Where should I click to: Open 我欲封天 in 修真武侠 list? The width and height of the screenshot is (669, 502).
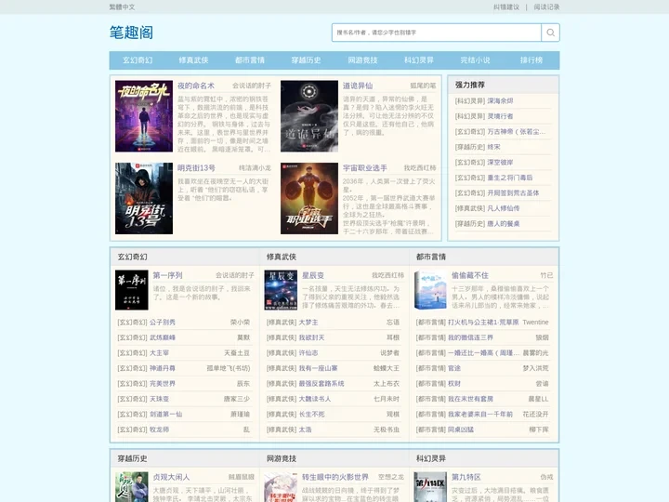click(311, 337)
